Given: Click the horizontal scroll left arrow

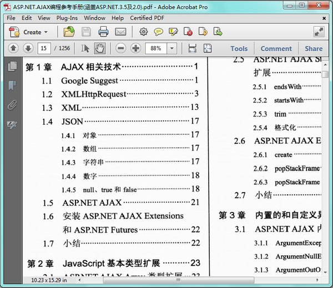Looking at the screenshot, I should click(79, 280).
